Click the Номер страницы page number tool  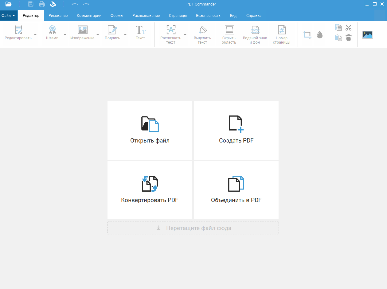pyautogui.click(x=282, y=35)
